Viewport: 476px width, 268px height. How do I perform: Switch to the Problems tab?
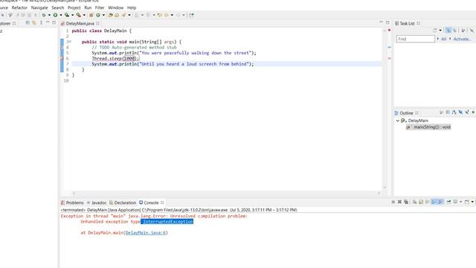click(72, 202)
